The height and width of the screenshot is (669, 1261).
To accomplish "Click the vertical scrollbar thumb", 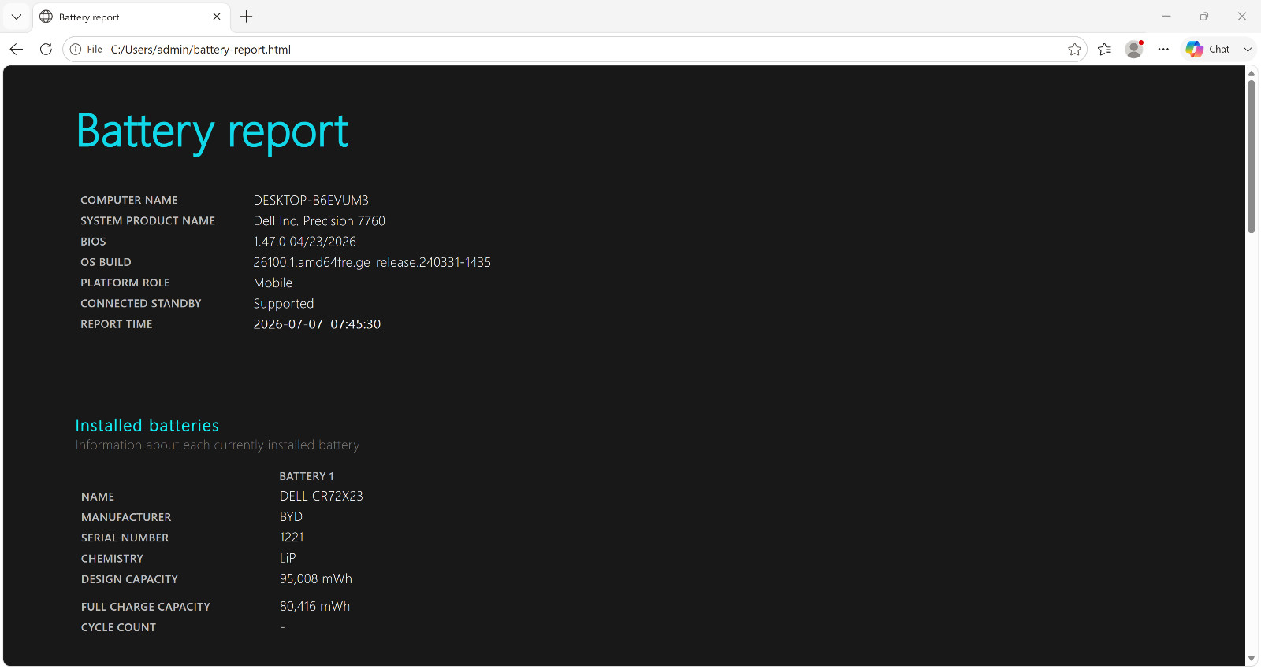I will coord(1252,156).
